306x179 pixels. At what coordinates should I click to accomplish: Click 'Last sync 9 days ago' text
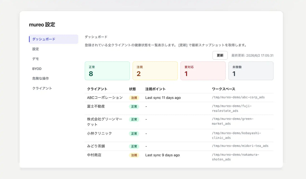click(x=162, y=155)
